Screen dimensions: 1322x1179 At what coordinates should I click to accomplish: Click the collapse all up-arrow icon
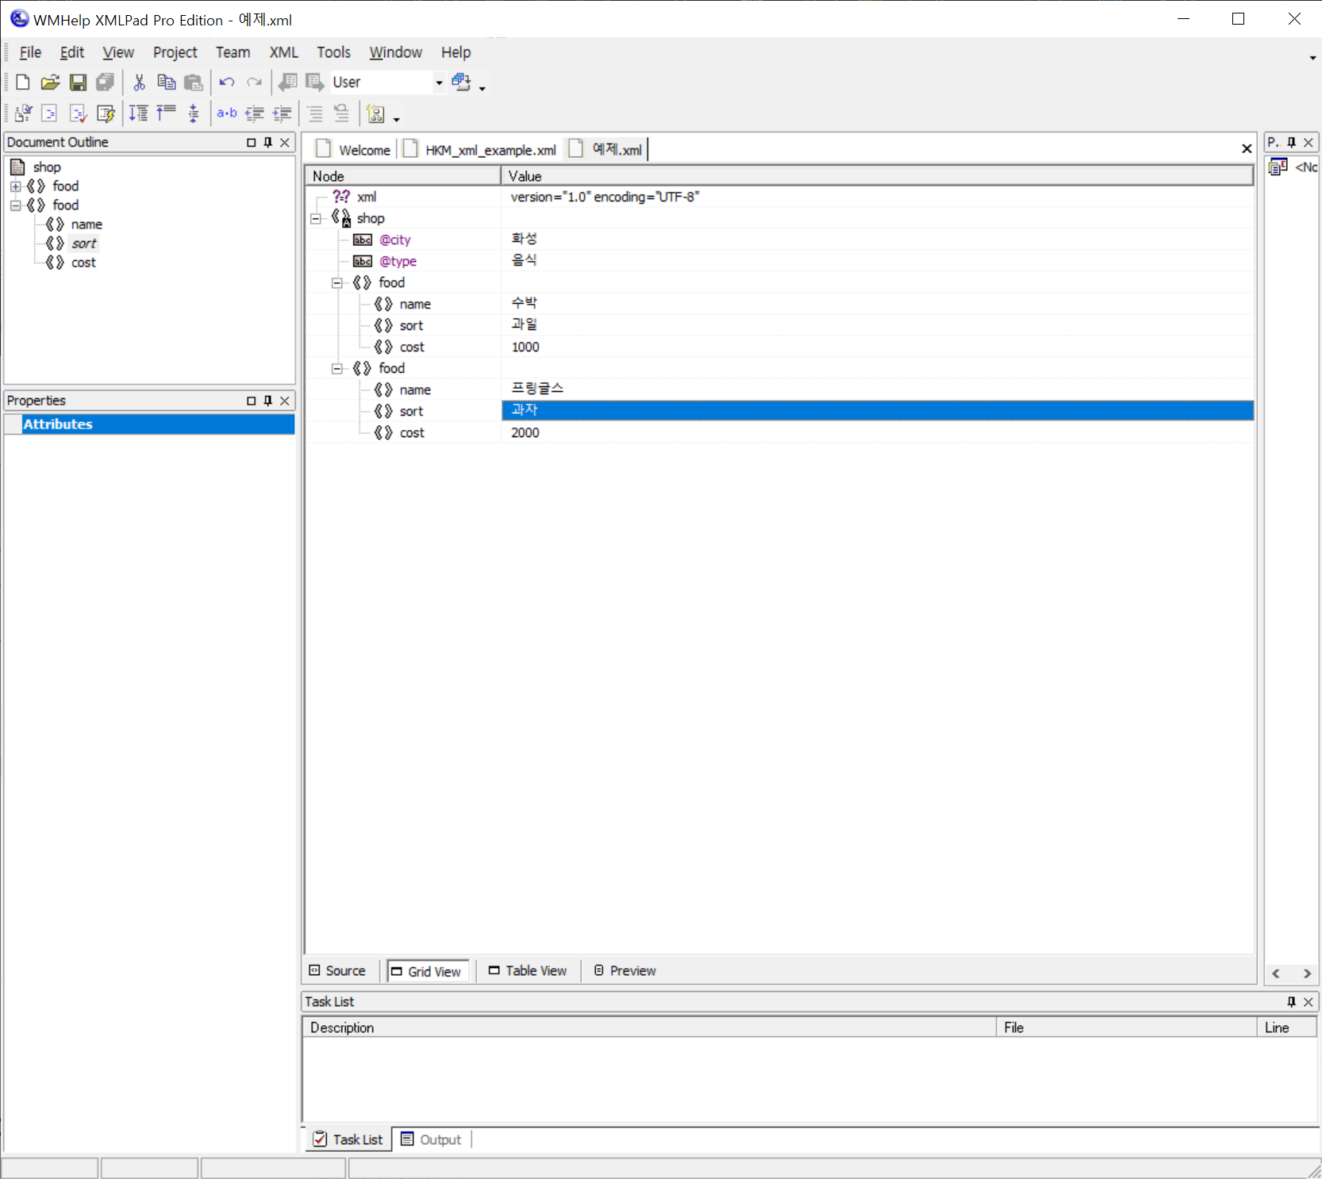[x=166, y=113]
